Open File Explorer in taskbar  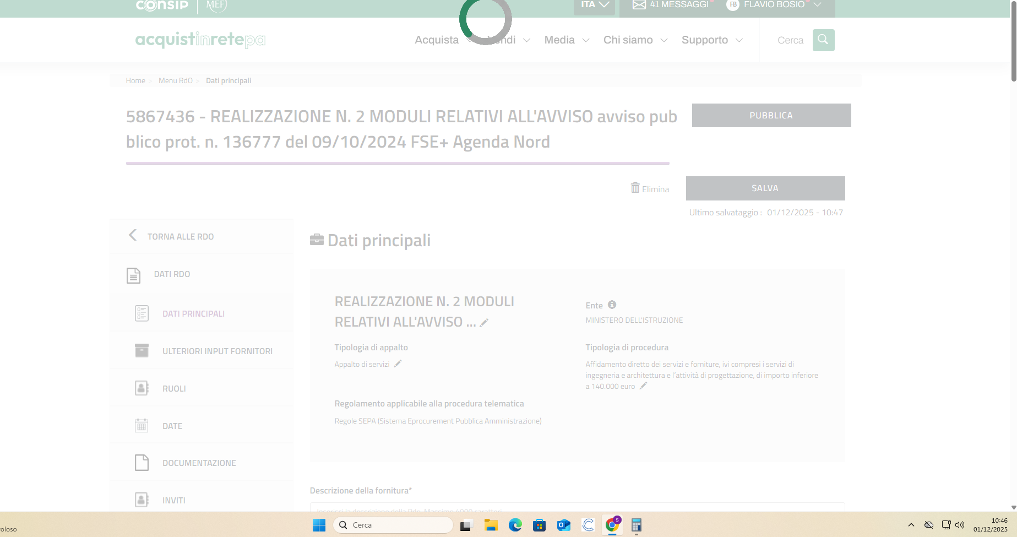coord(491,525)
